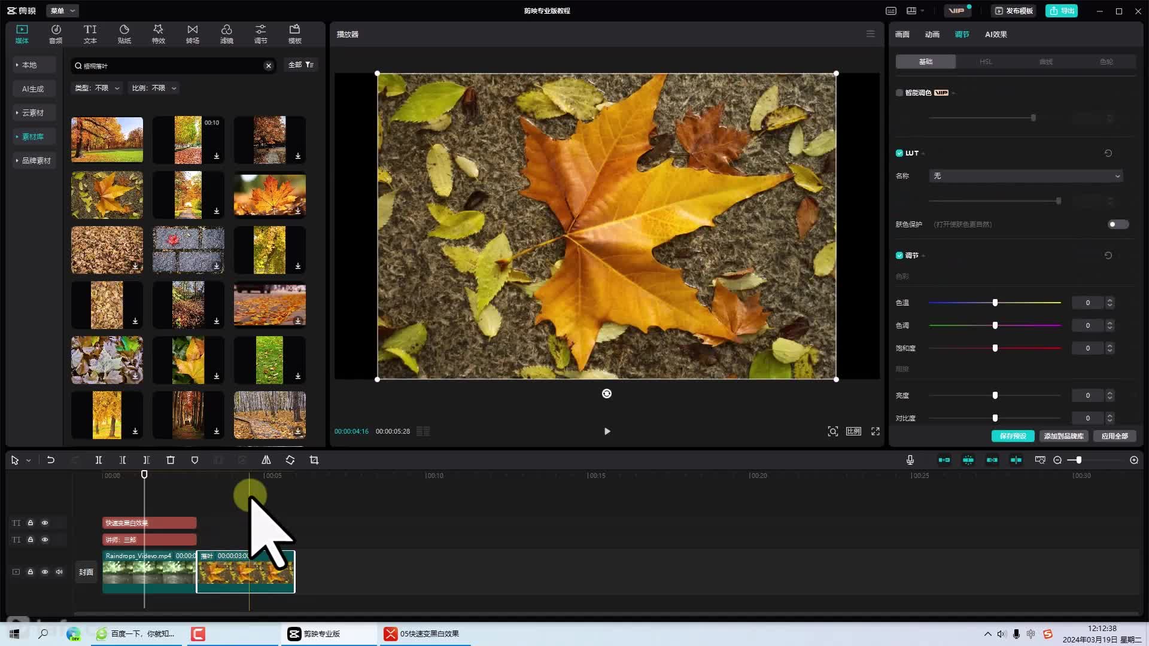Open the 特效 (Effects) panel
Image resolution: width=1149 pixels, height=646 pixels.
click(x=158, y=34)
